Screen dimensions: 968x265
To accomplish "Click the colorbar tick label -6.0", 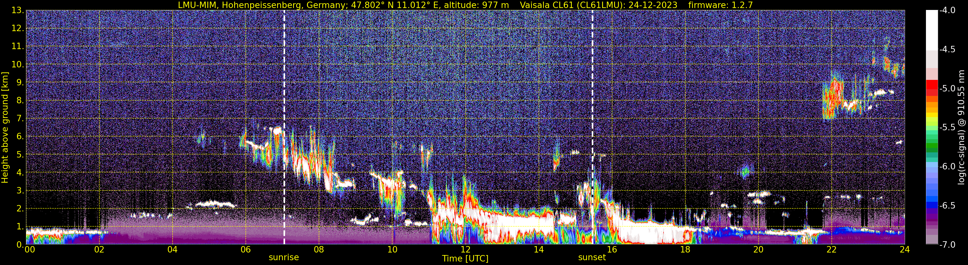I will coord(947,166).
